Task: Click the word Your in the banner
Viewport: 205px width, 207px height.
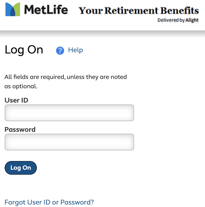Action: (91, 11)
